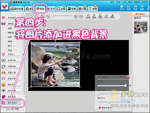Click the fit-to-window view icon
Screen dimensions: 150x113
(75, 16)
